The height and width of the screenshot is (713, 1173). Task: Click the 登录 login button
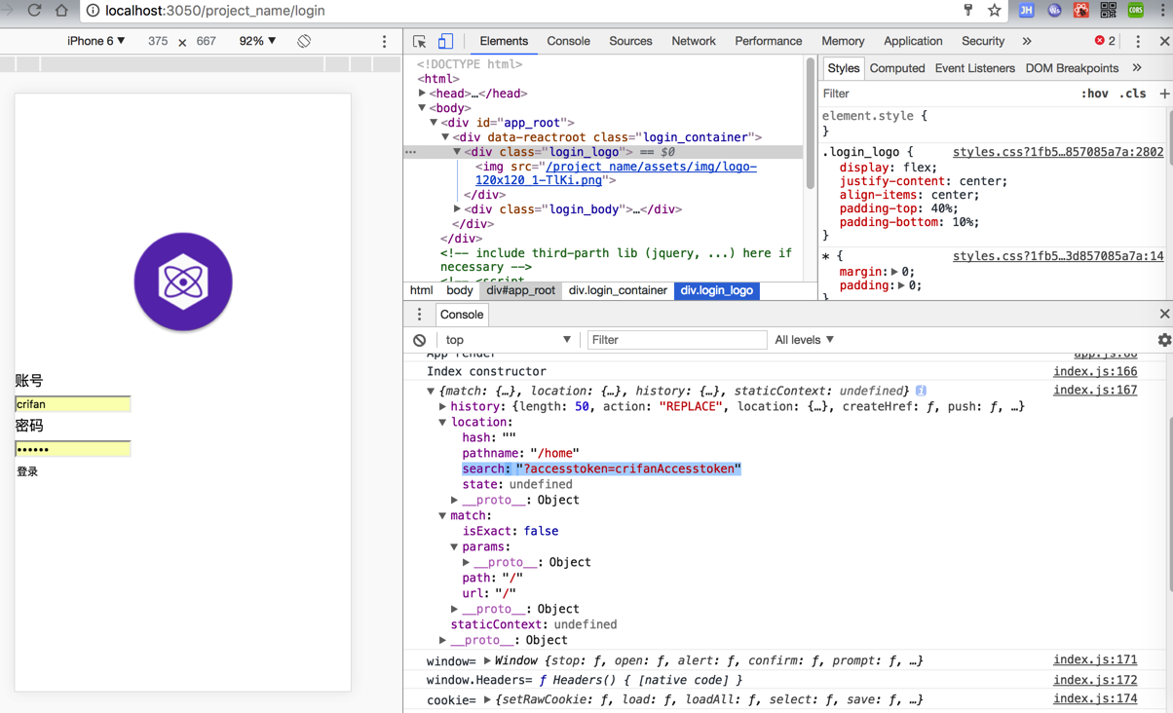(x=27, y=471)
